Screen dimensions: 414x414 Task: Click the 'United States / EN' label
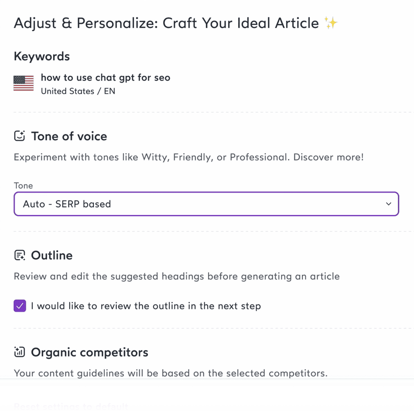point(78,91)
